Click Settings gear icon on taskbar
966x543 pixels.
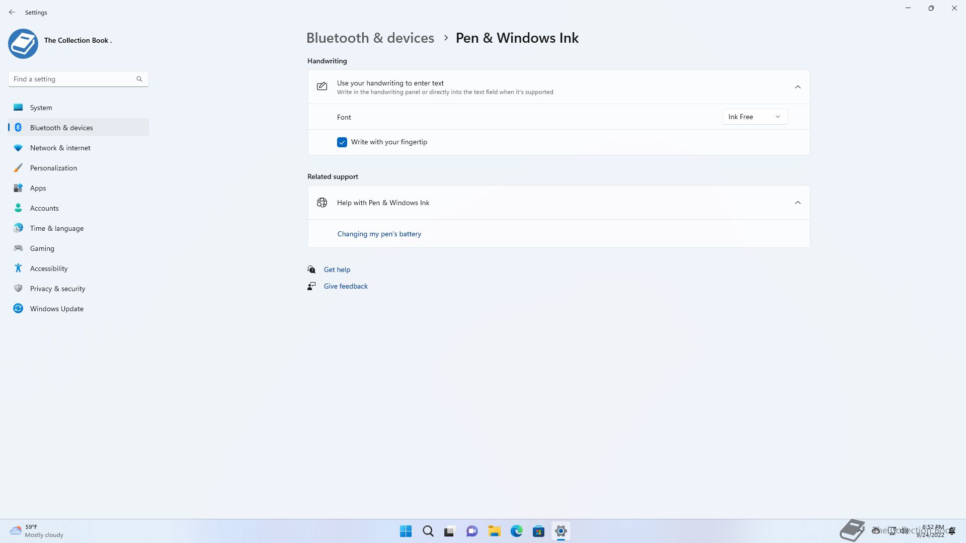pyautogui.click(x=561, y=531)
